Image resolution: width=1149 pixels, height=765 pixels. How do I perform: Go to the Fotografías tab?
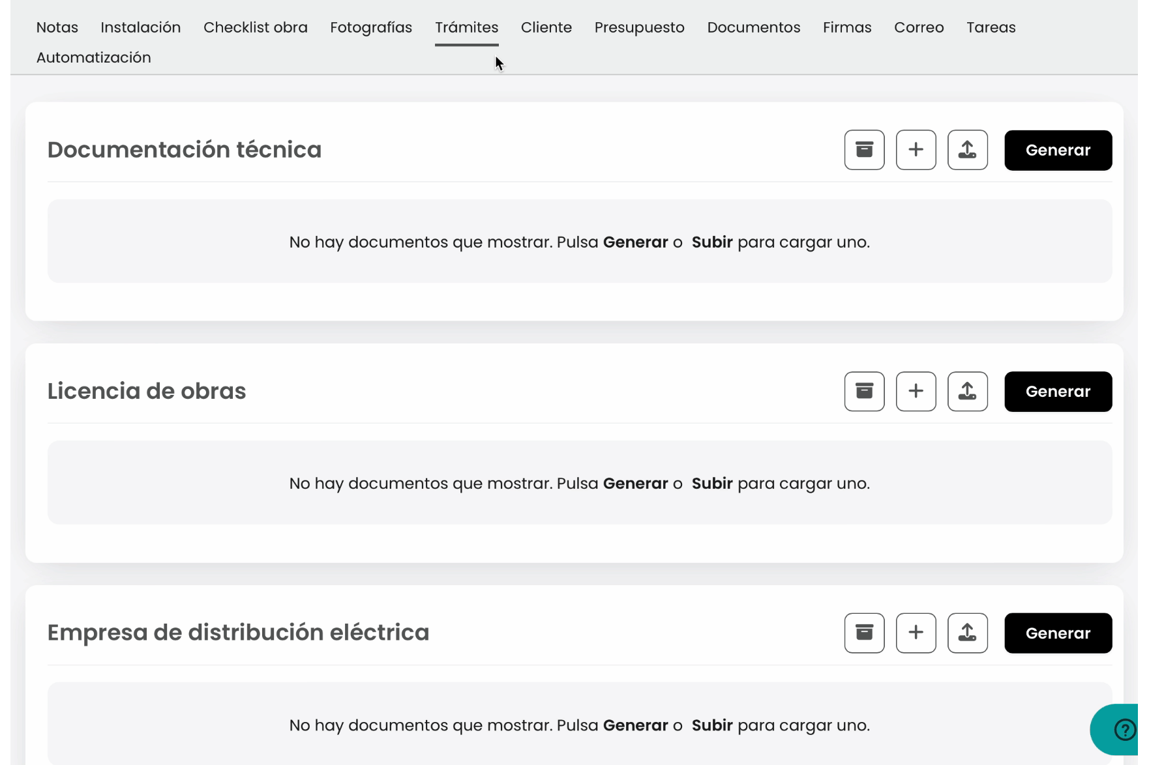371,27
